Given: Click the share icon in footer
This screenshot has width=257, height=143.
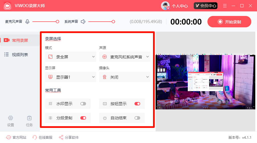Looking at the screenshot, I should click(x=61, y=137).
